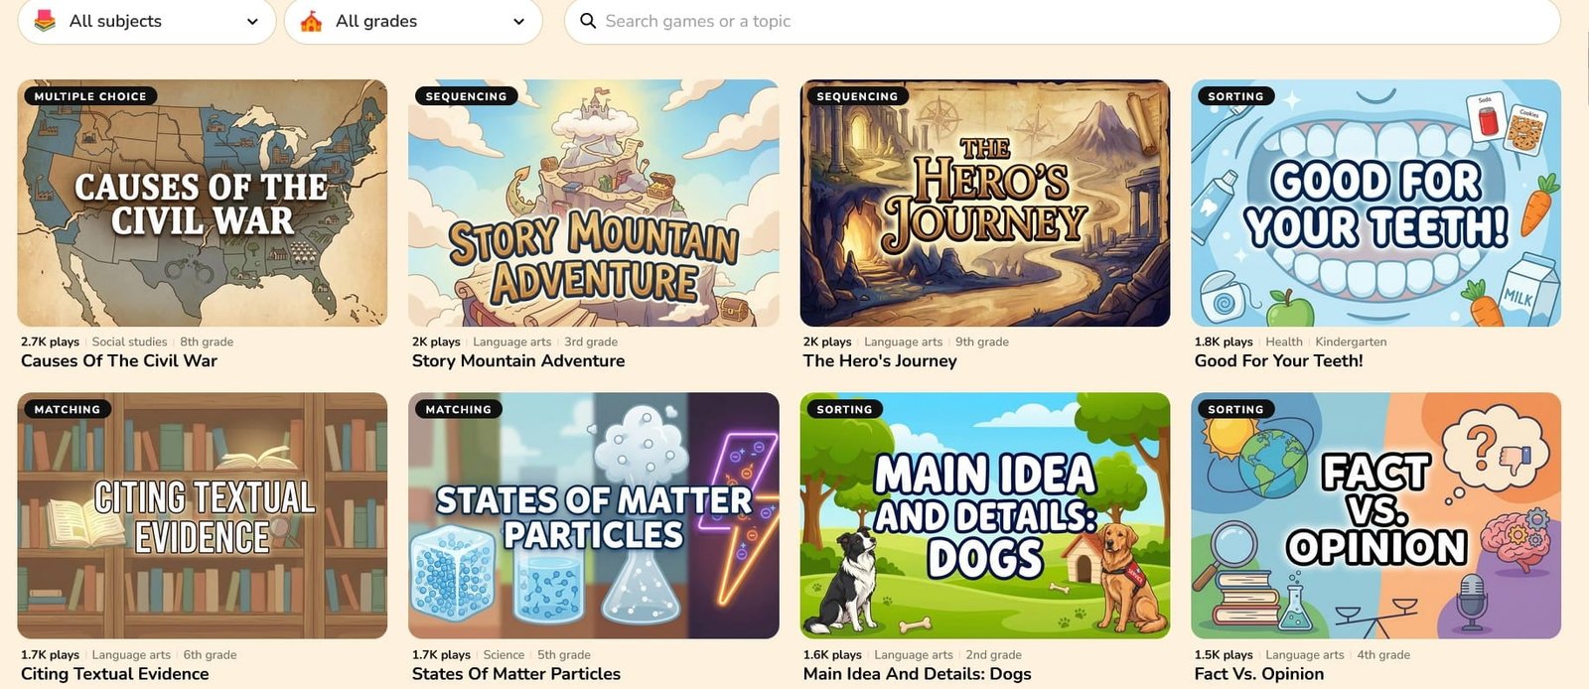Screen dimensions: 1589x689
Task: Open the Good For Your Teeth! thumbnail
Action: (1376, 203)
